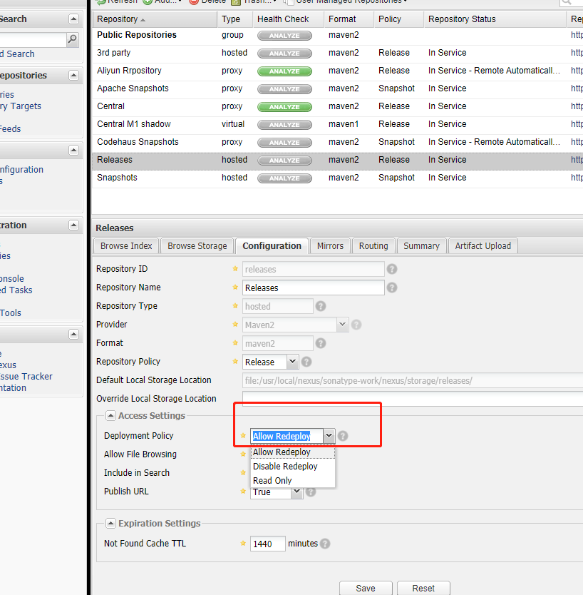The width and height of the screenshot is (583, 595).
Task: Click Override Local Storage Location field
Action: (x=413, y=398)
